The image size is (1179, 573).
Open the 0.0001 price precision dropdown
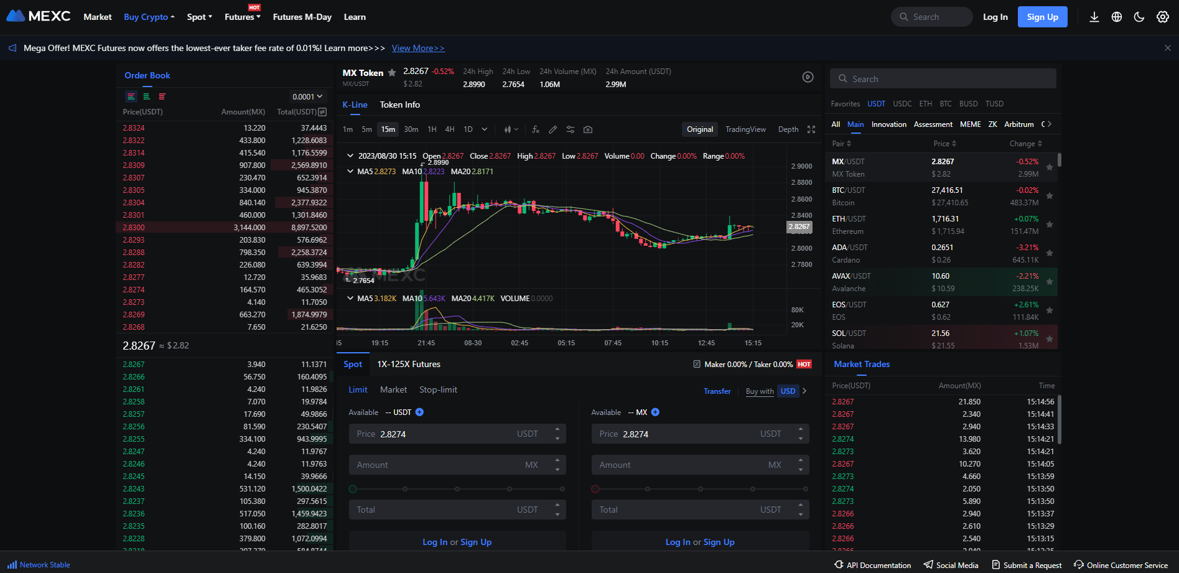(x=307, y=96)
